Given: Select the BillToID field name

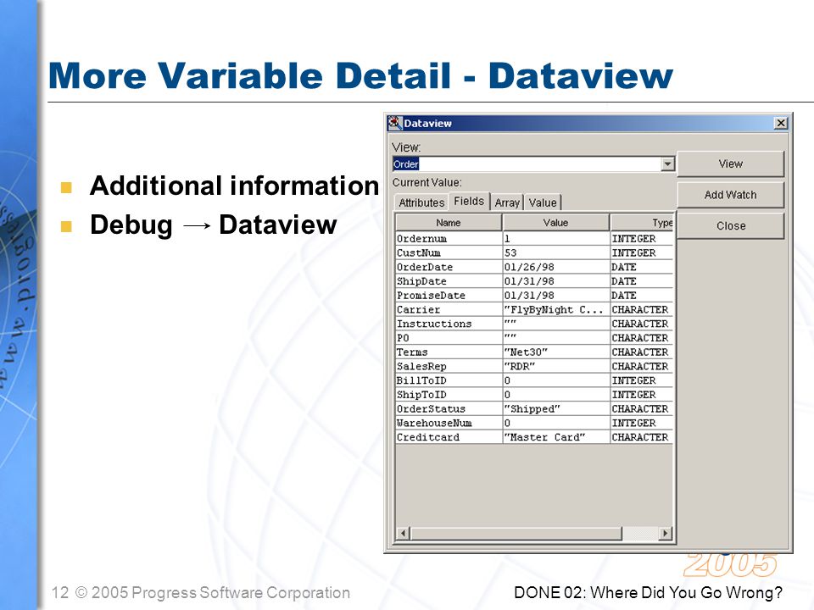Looking at the screenshot, I should coord(421,380).
